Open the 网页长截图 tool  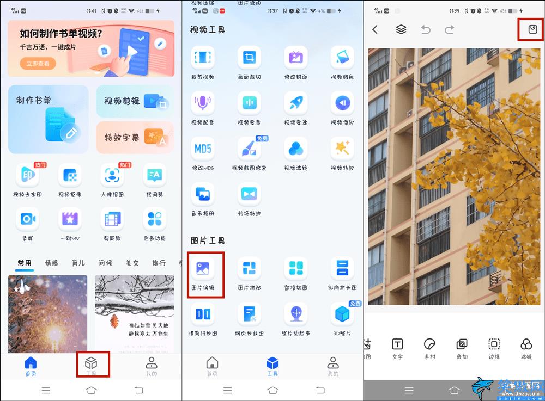pos(249,319)
